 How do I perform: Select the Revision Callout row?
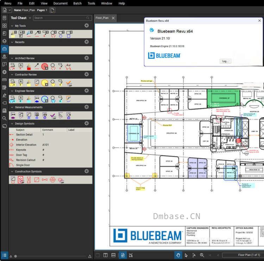point(50,160)
